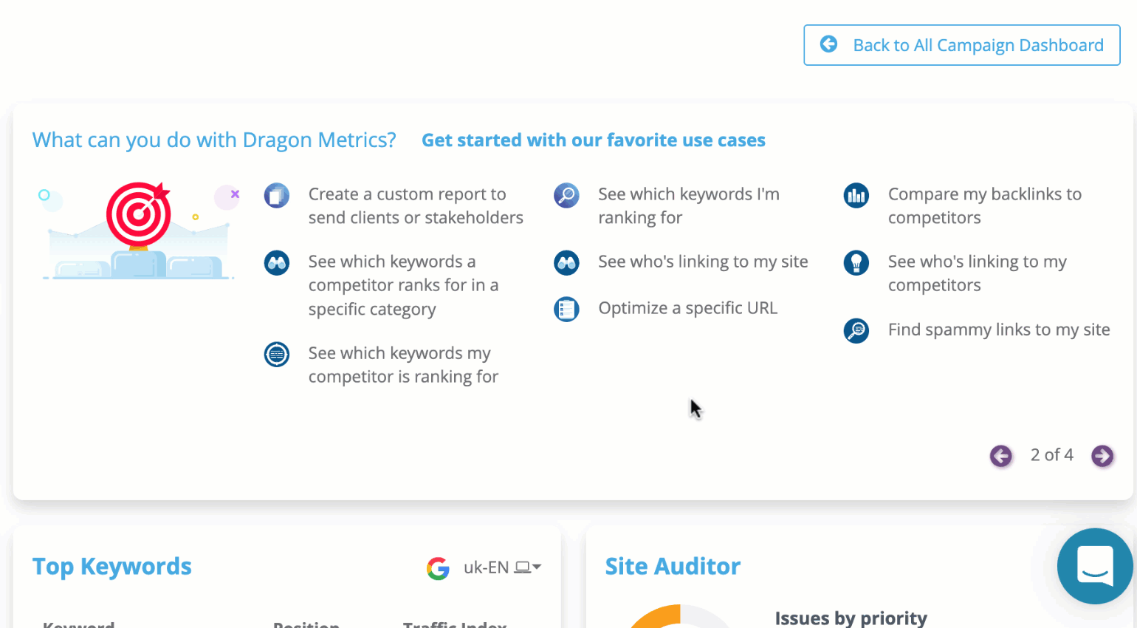Image resolution: width=1137 pixels, height=628 pixels.
Task: Click the striped globe icon for competitor rankings
Action: [277, 355]
